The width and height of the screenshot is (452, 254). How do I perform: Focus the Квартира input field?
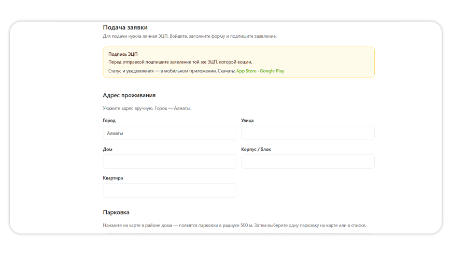tap(169, 190)
